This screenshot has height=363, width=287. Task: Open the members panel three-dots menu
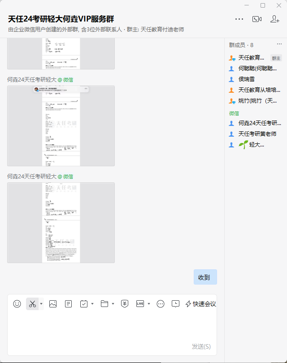(279, 44)
